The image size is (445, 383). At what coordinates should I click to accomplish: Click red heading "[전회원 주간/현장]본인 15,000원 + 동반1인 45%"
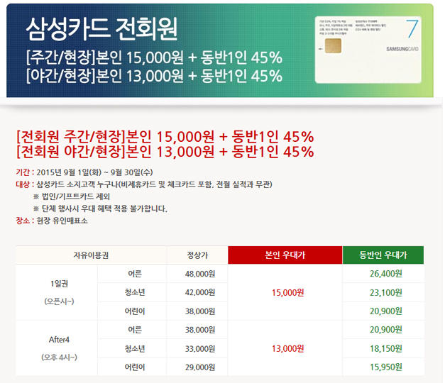165,137
